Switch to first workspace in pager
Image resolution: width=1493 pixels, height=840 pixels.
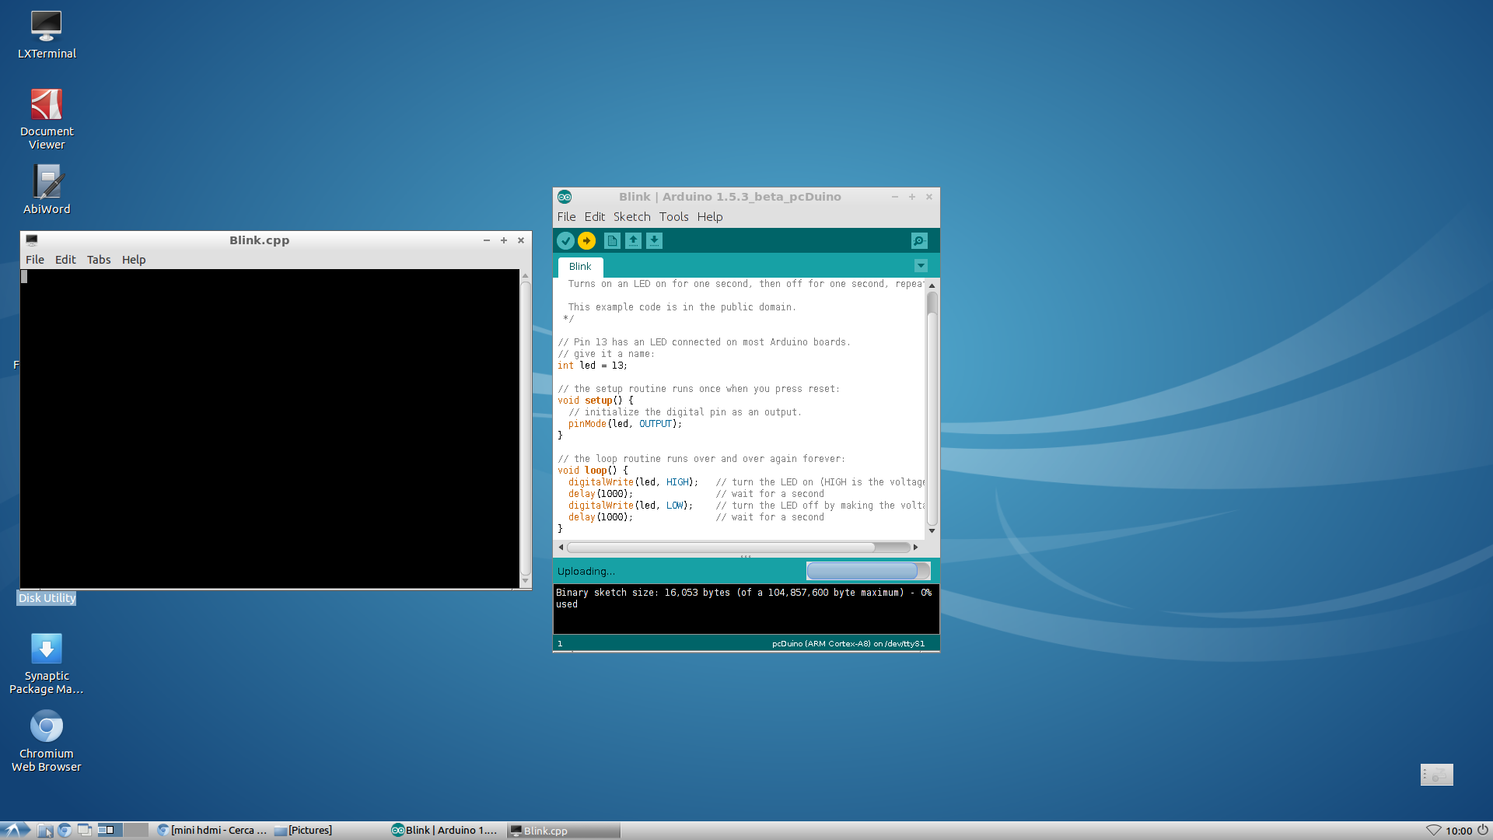(x=110, y=831)
